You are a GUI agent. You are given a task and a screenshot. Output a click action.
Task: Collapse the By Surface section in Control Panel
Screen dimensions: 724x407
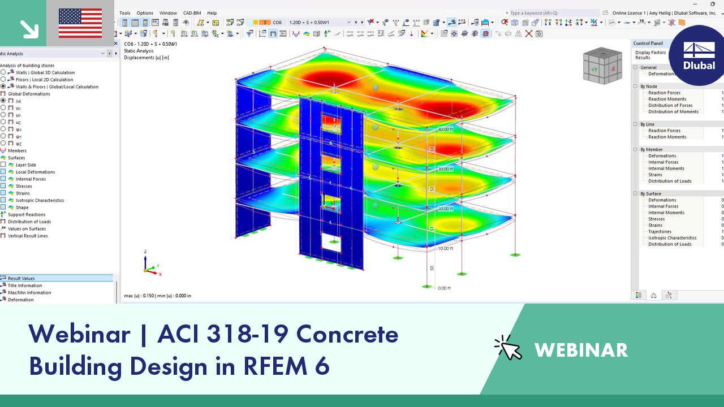635,194
